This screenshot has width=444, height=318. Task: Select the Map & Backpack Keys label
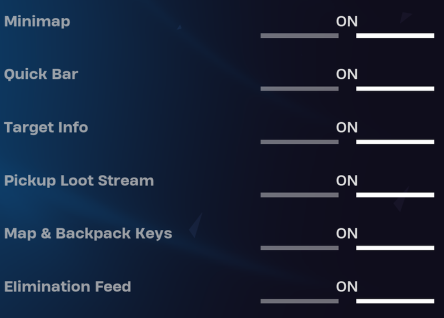[x=88, y=234]
